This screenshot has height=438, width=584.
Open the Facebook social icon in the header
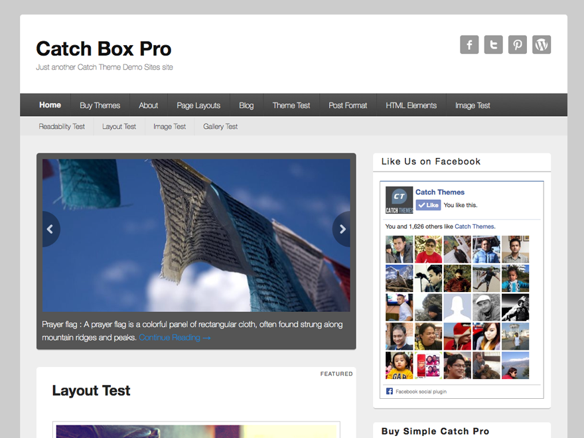[x=469, y=44]
